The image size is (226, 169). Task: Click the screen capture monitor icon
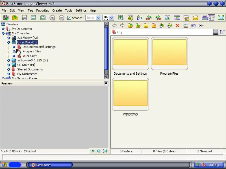[186, 18]
